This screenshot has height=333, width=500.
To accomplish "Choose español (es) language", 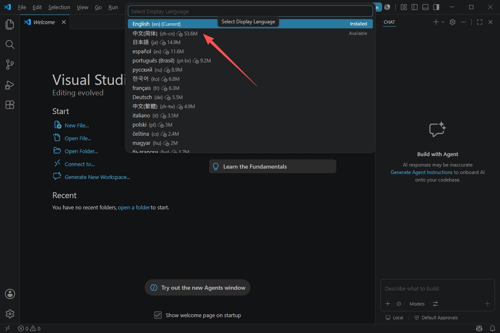I will (x=250, y=52).
